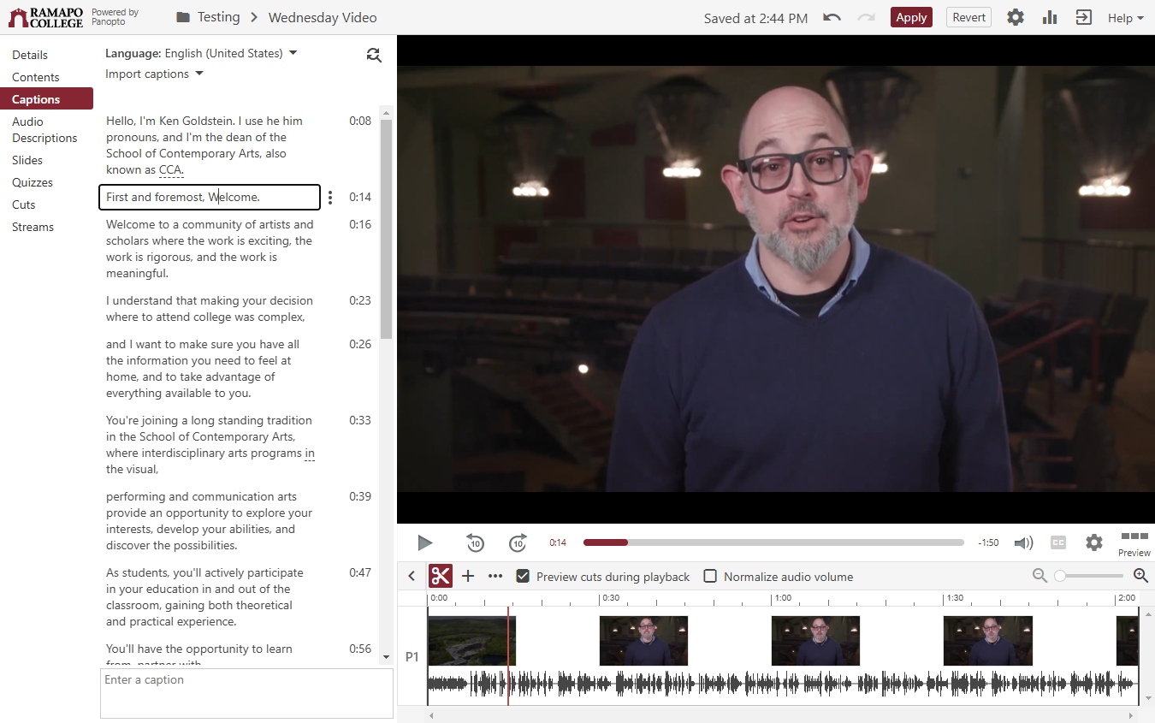The width and height of the screenshot is (1155, 723).
Task: Select caption 'As students, you'll actively participate'
Action: click(210, 597)
